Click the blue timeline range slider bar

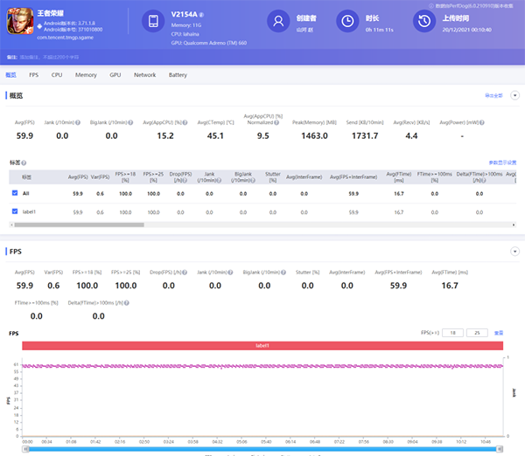262,448
